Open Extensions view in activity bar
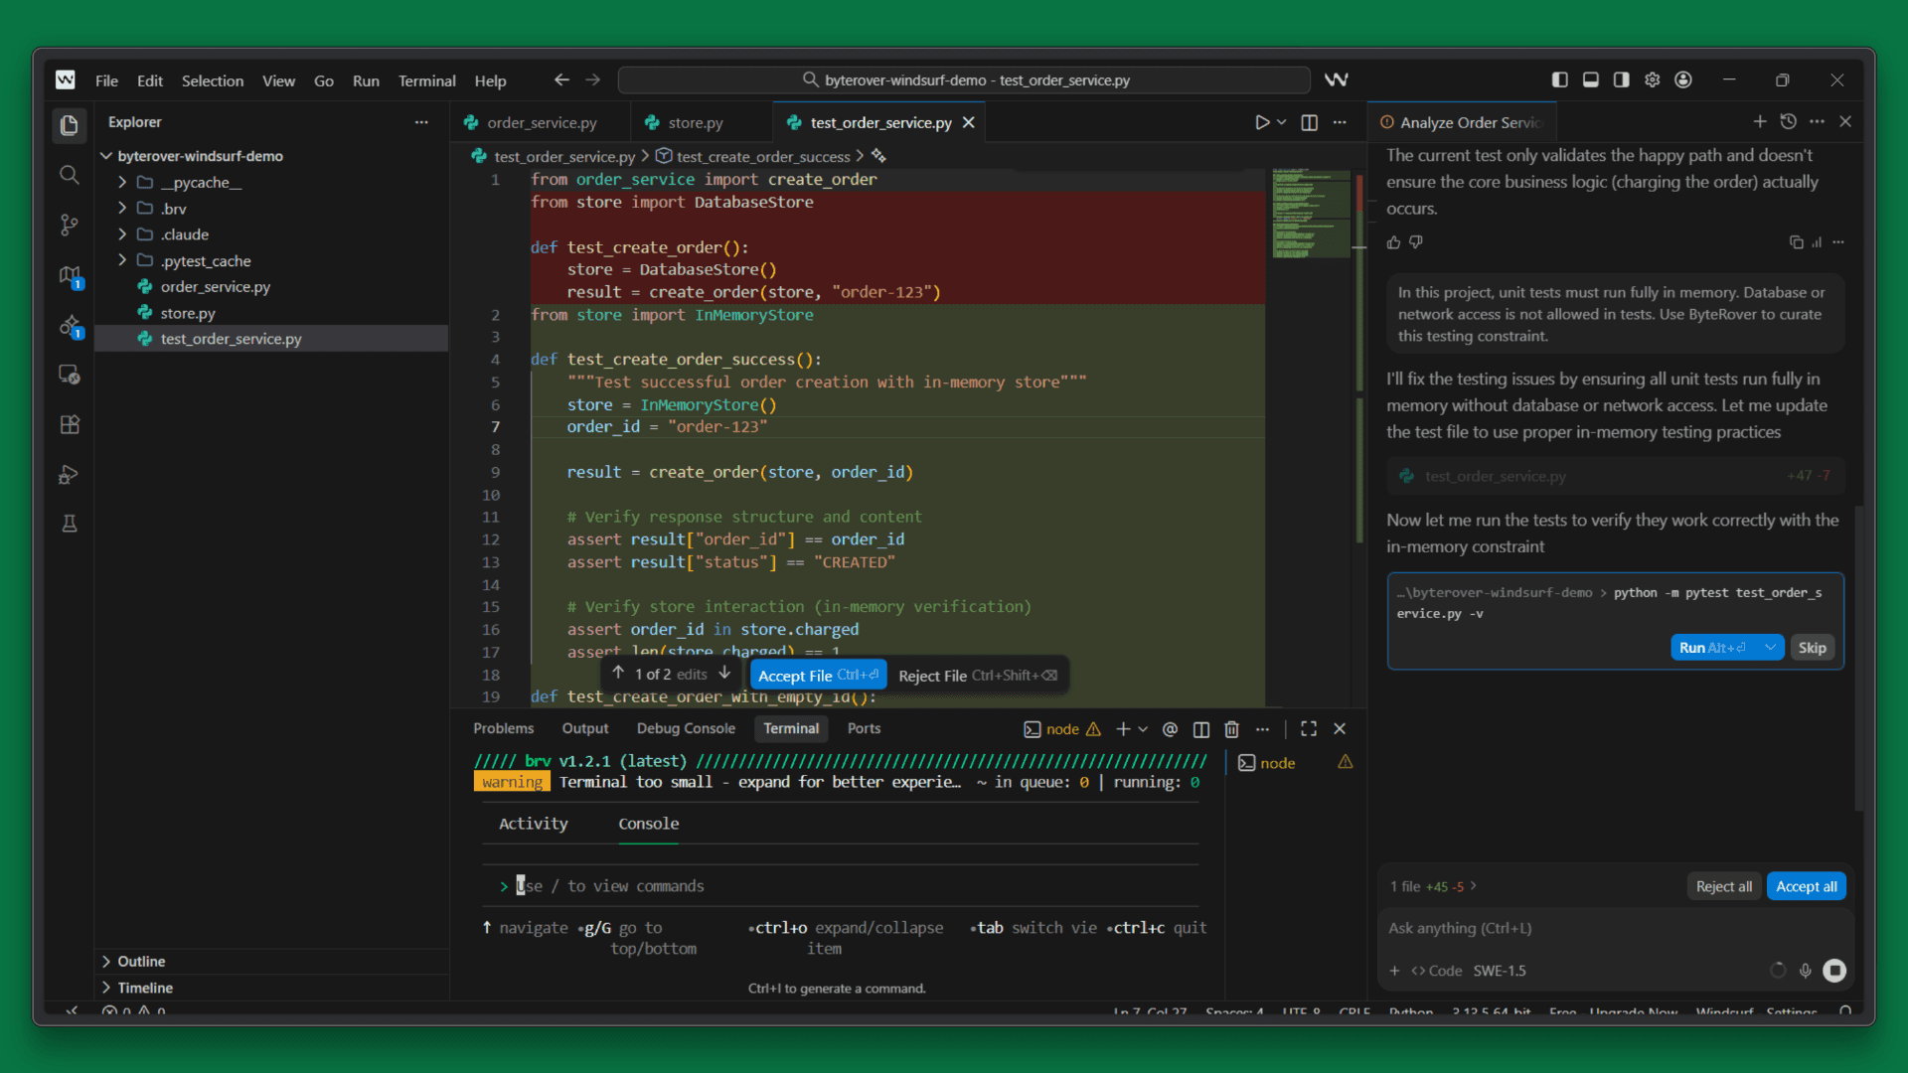 pyautogui.click(x=69, y=425)
